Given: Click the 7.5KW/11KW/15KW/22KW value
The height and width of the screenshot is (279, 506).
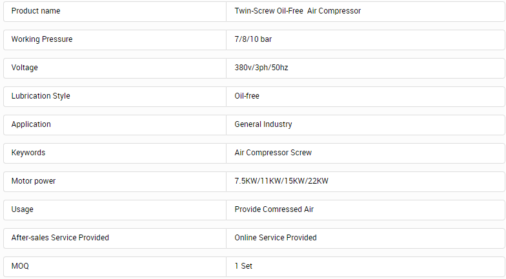Looking at the screenshot, I should (281, 181).
